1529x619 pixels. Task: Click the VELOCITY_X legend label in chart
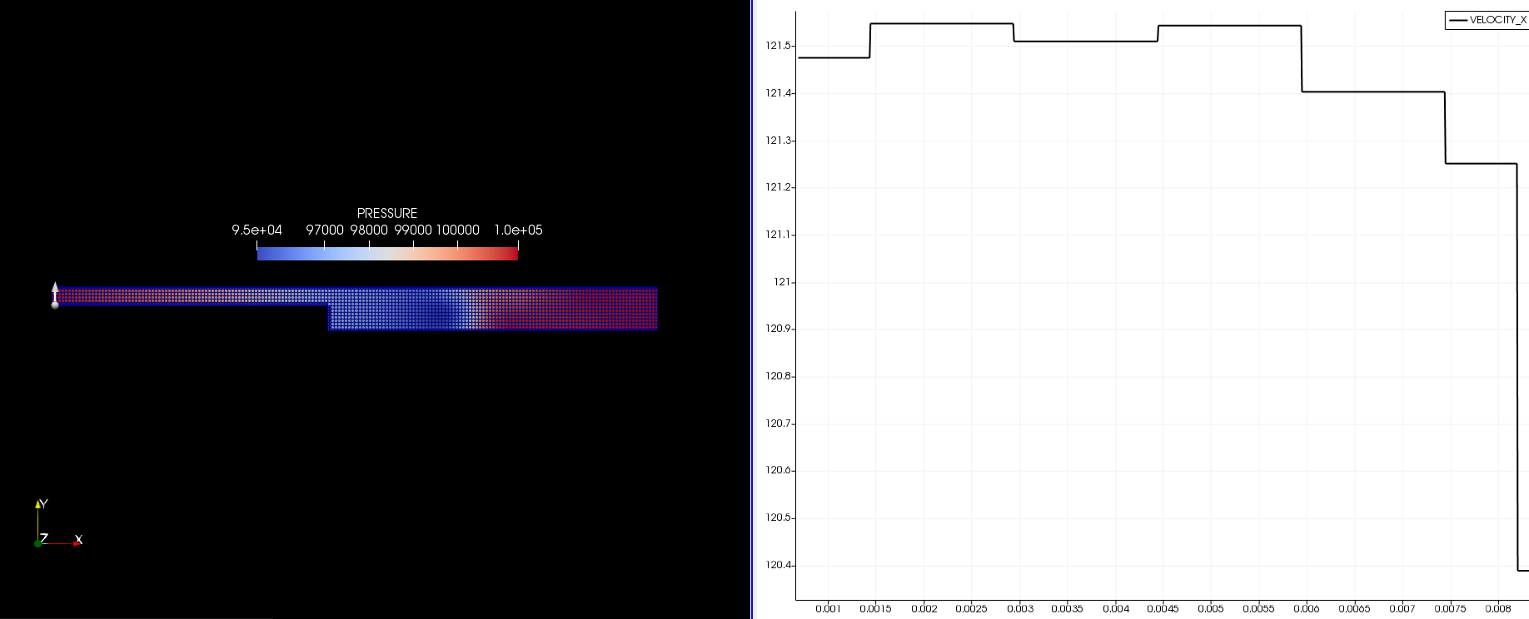coord(1497,20)
